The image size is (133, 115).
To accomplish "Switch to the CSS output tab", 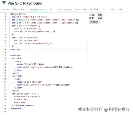I will coord(112,9).
